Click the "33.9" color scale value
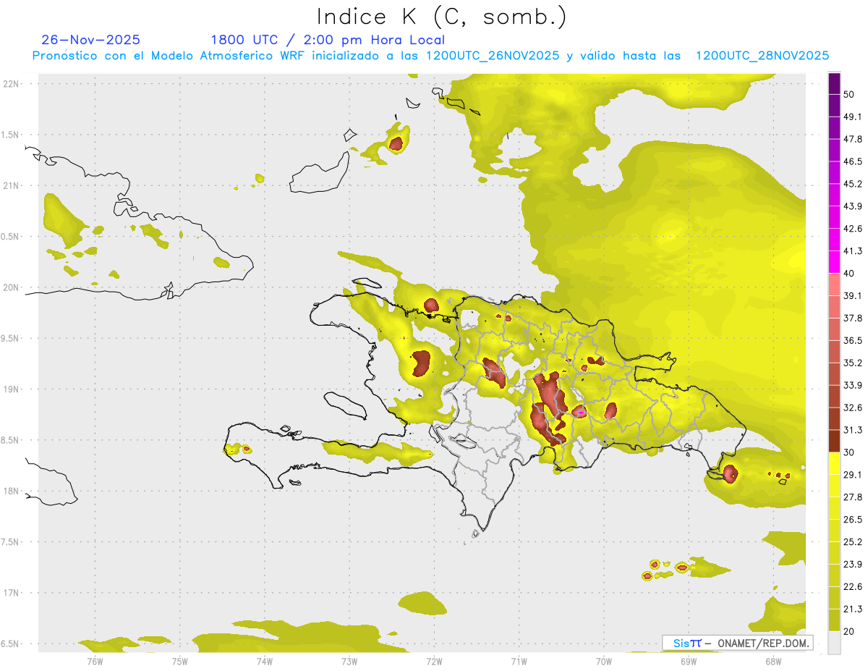 point(853,385)
